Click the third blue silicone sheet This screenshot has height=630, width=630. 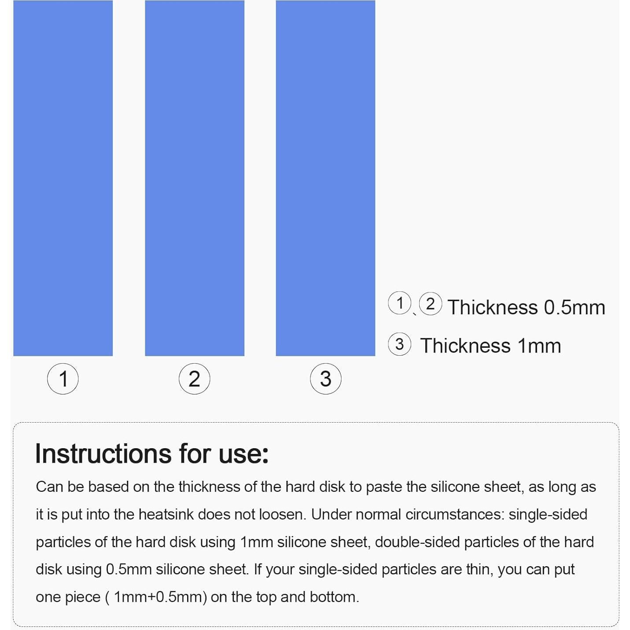325,178
